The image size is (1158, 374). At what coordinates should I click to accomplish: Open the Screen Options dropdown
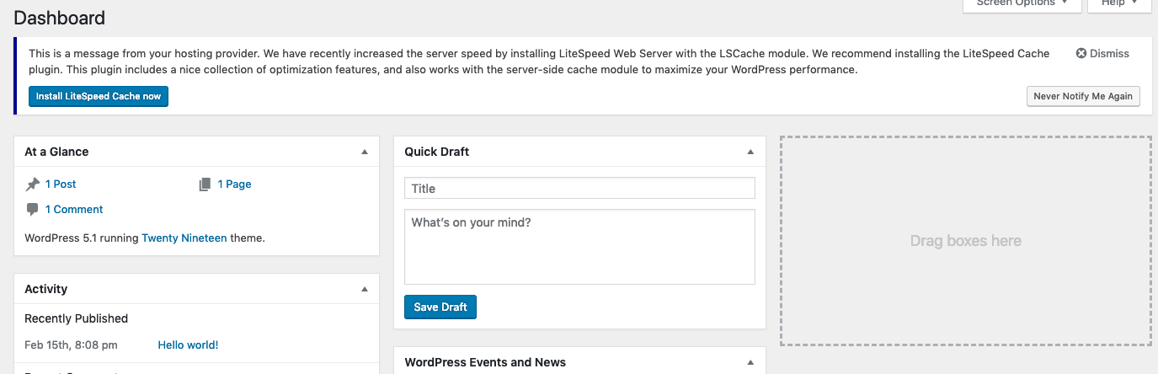click(1022, 4)
